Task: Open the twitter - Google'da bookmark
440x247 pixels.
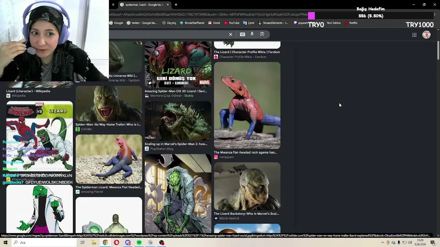Action: coord(142,23)
